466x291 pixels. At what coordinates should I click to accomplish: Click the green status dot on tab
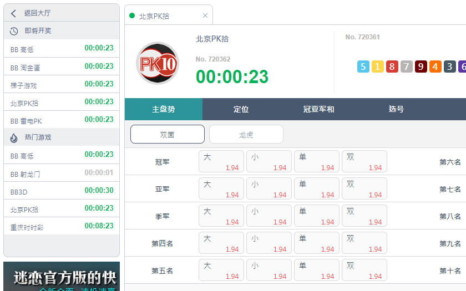pyautogui.click(x=132, y=16)
